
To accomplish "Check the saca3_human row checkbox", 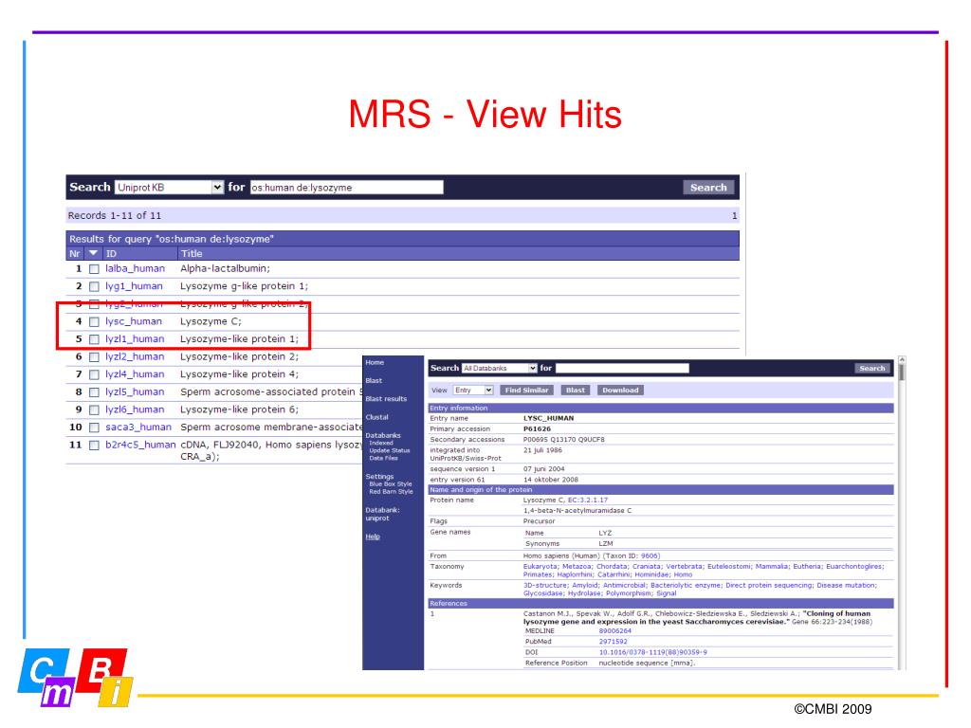I will (x=94, y=428).
